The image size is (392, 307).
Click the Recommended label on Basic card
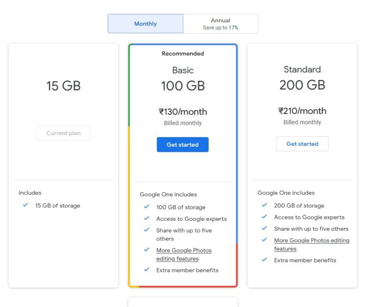pos(183,54)
